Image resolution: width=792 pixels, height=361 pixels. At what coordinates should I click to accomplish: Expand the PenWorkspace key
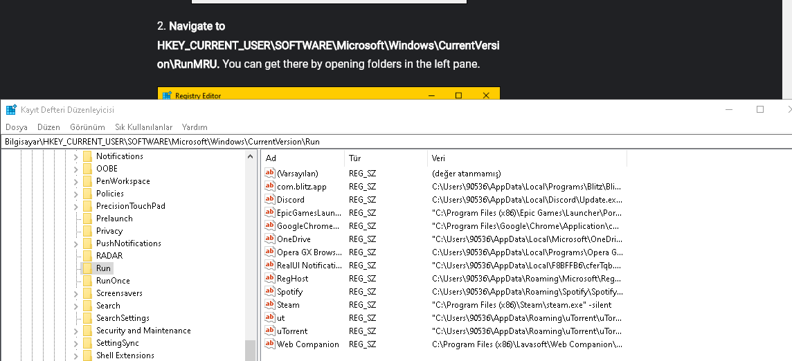pyautogui.click(x=75, y=181)
